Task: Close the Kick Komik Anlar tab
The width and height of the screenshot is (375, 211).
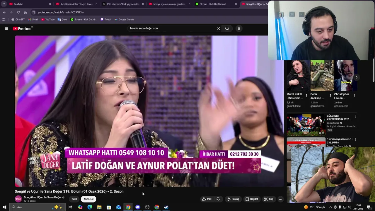Action: coord(96,4)
